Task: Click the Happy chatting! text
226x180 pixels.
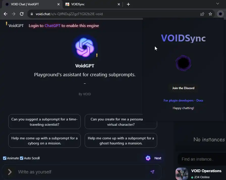Action: click(x=183, y=108)
